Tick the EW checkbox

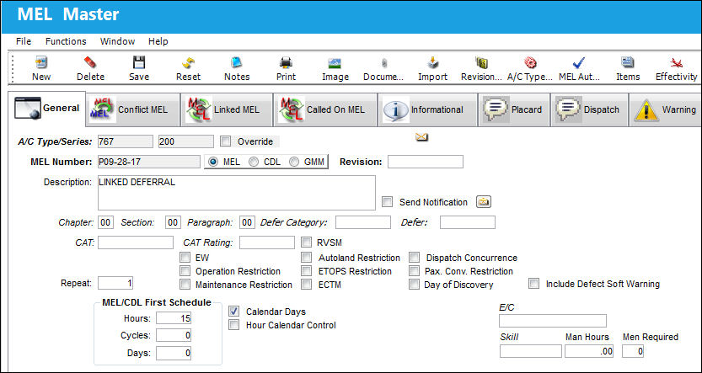pyautogui.click(x=185, y=258)
